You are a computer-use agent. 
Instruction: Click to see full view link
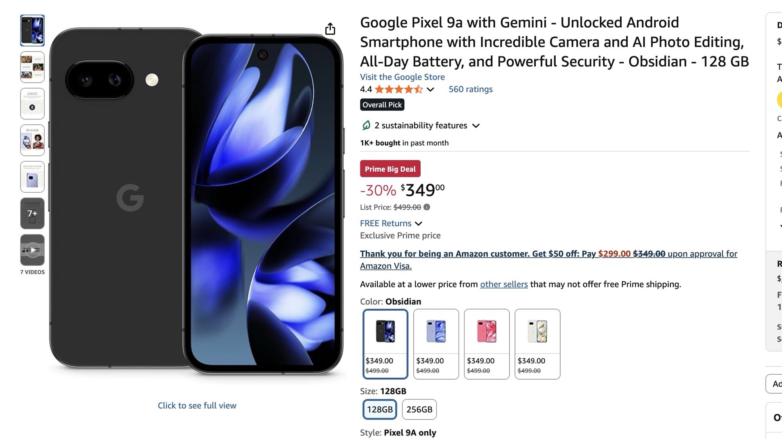coord(197,405)
